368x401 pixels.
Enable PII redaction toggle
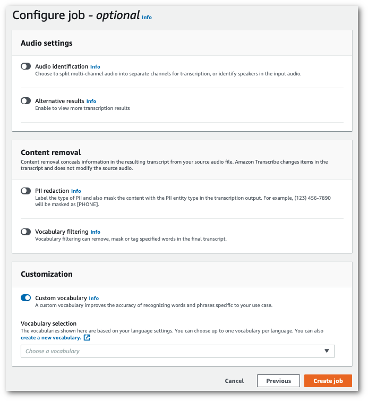25,191
